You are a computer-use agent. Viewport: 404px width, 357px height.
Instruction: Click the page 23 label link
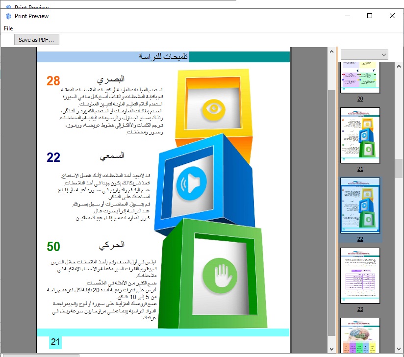coord(360,309)
